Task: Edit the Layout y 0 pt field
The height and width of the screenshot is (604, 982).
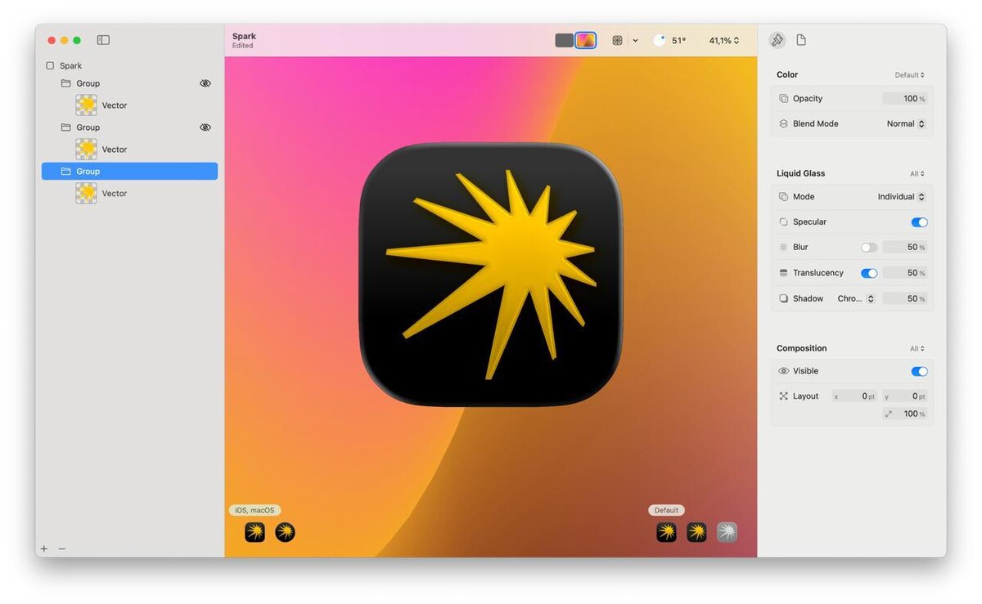Action: [x=904, y=396]
